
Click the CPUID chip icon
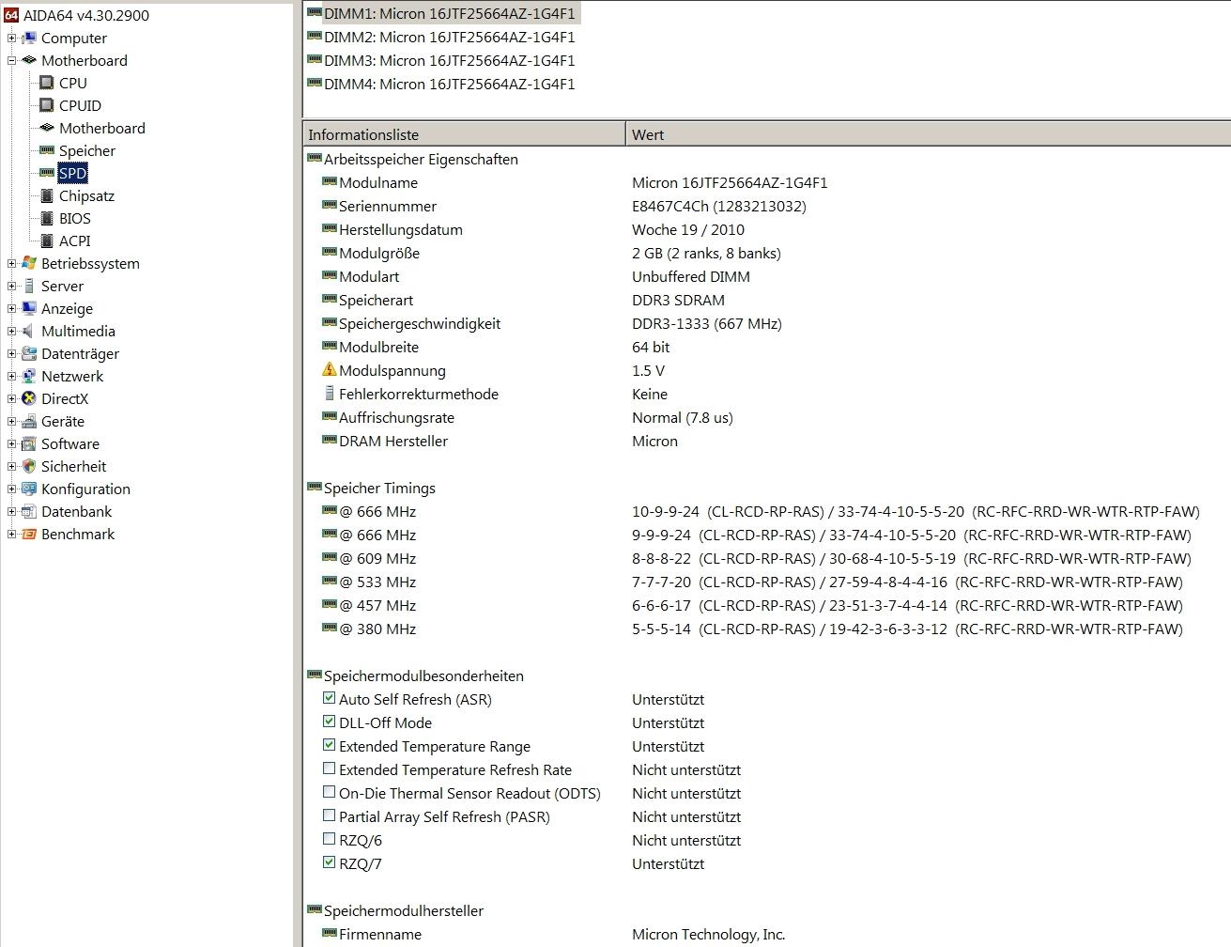point(47,105)
